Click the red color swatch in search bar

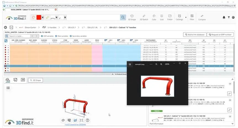(x=39, y=17)
